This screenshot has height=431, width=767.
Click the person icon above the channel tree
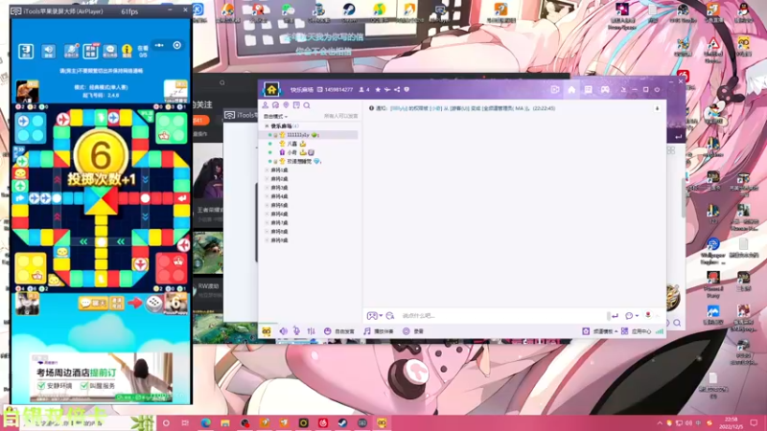(266, 105)
